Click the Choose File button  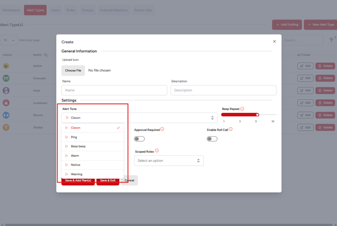(x=73, y=70)
